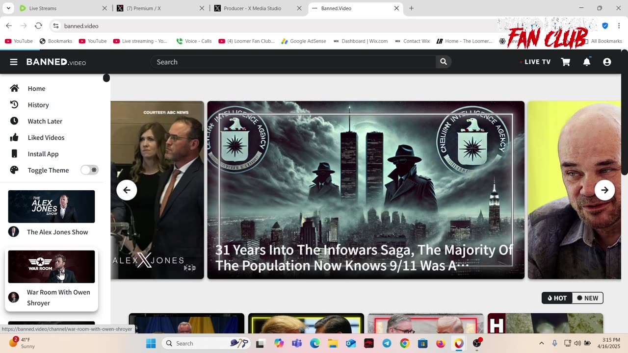Screen dimensions: 628x353
Task: Click the blue shield extension icon
Action: (605, 25)
